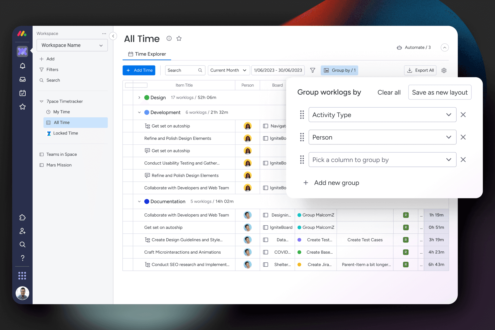Collapse the Documentation group
Viewport: 495px width, 330px height.
tap(139, 201)
